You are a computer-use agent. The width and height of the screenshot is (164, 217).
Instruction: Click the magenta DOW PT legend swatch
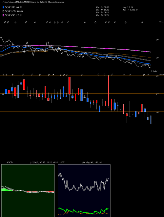3,15
